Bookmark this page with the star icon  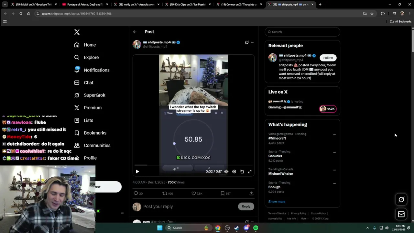[x=372, y=14]
